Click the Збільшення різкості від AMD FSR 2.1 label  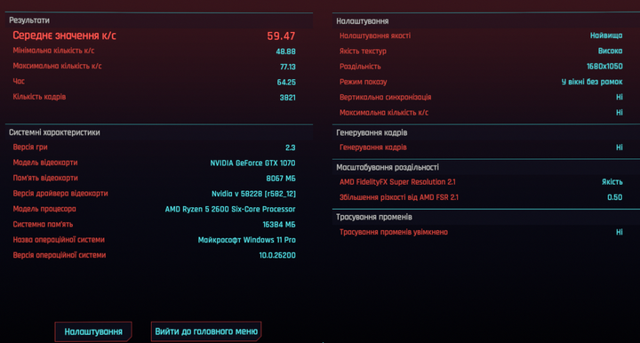tap(399, 197)
